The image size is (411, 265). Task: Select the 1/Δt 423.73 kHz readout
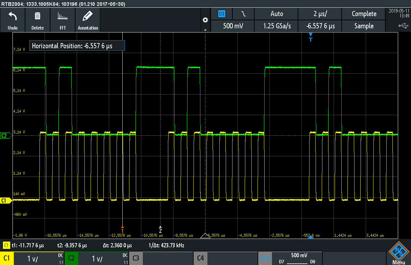[x=167, y=245]
